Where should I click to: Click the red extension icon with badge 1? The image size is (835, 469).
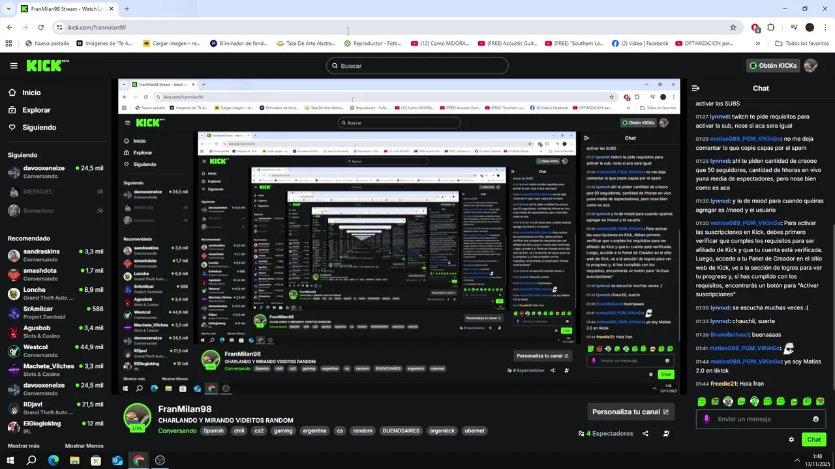pyautogui.click(x=755, y=27)
